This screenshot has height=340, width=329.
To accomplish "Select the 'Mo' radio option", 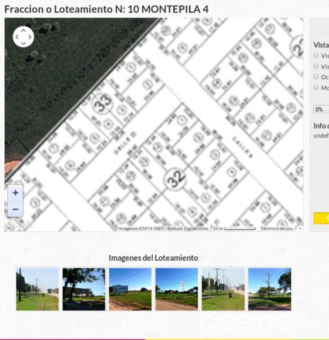I will pyautogui.click(x=316, y=87).
